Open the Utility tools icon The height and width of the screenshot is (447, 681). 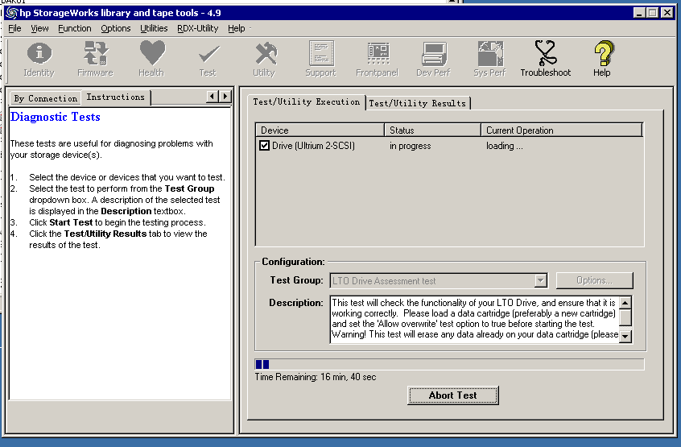[265, 59]
